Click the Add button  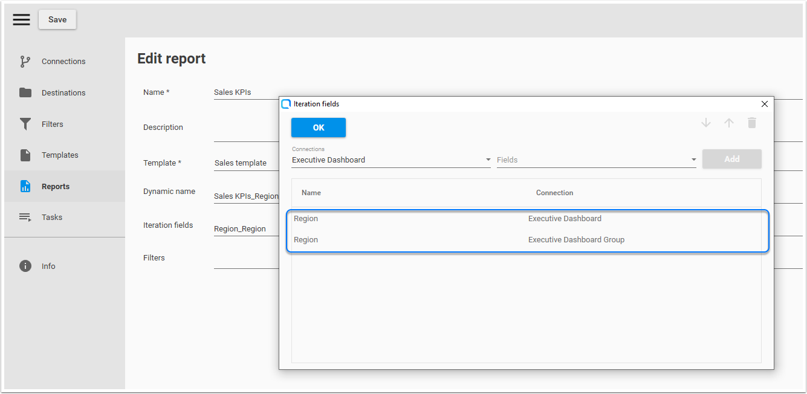coord(731,159)
